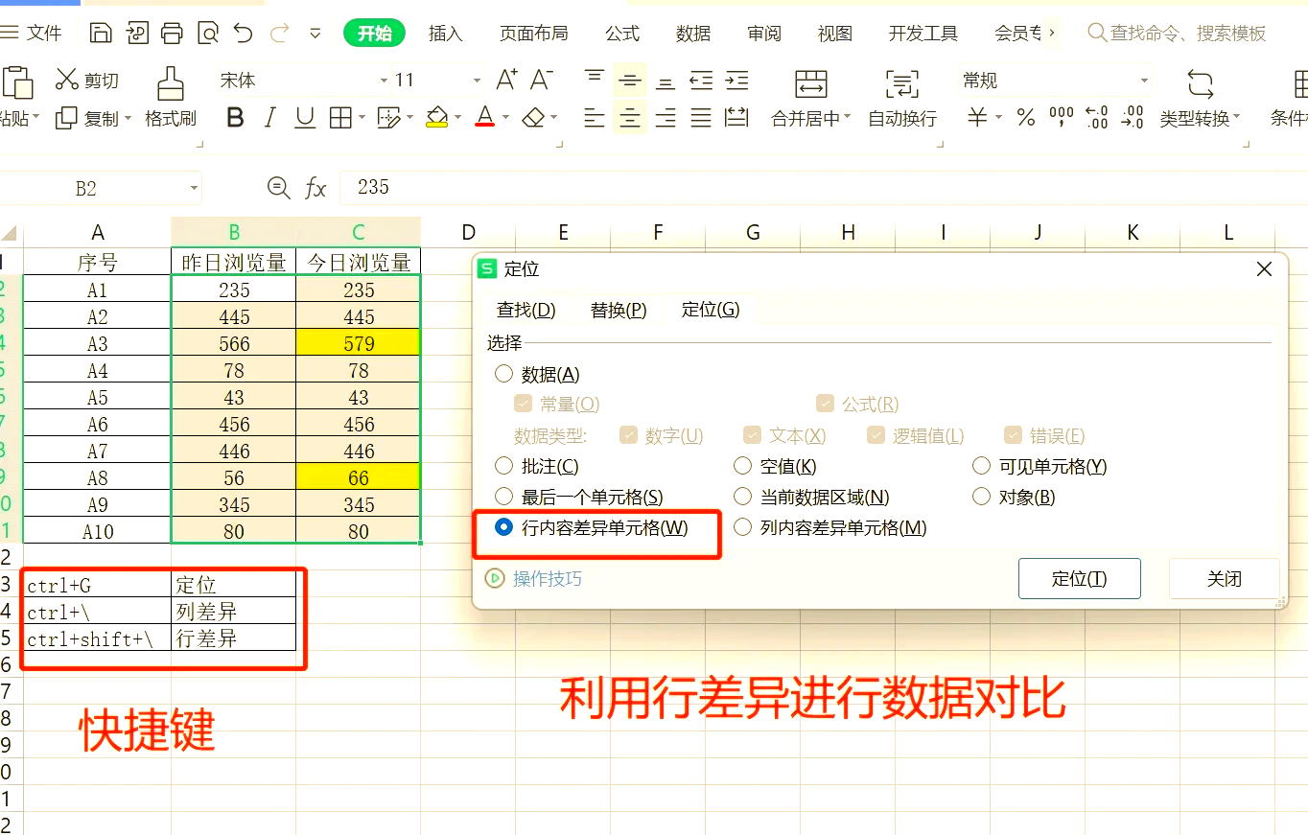
Task: Open Print Preview icon
Action: 208,34
